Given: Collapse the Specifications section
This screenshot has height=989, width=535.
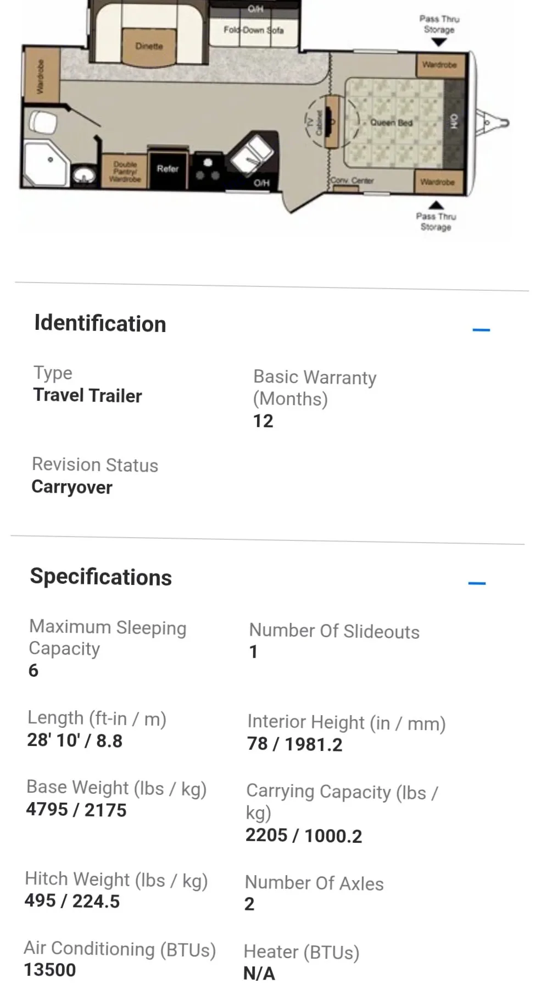Looking at the screenshot, I should click(x=477, y=583).
